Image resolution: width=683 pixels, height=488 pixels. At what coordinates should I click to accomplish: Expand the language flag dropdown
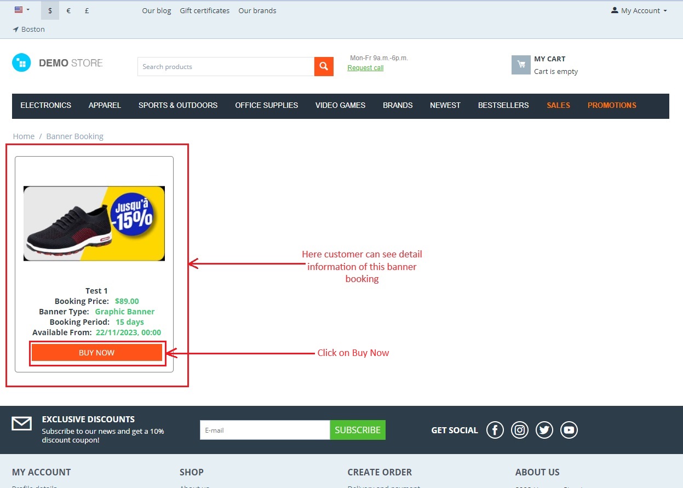[22, 10]
